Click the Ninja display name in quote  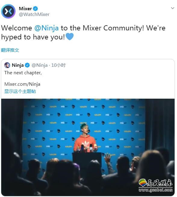(18, 65)
